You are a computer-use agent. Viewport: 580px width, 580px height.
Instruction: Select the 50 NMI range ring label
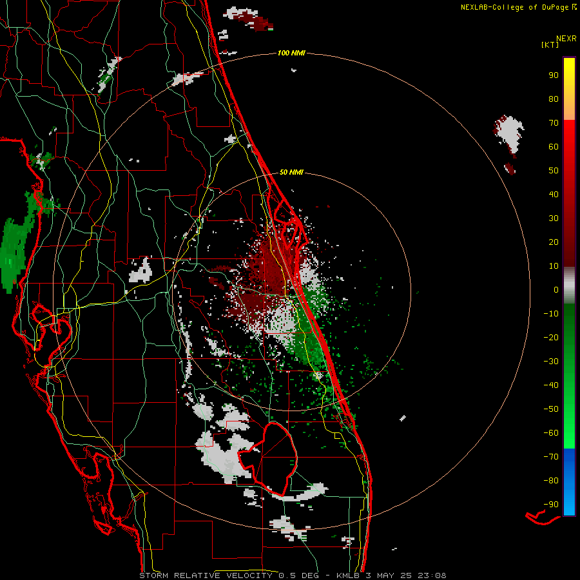coord(291,172)
